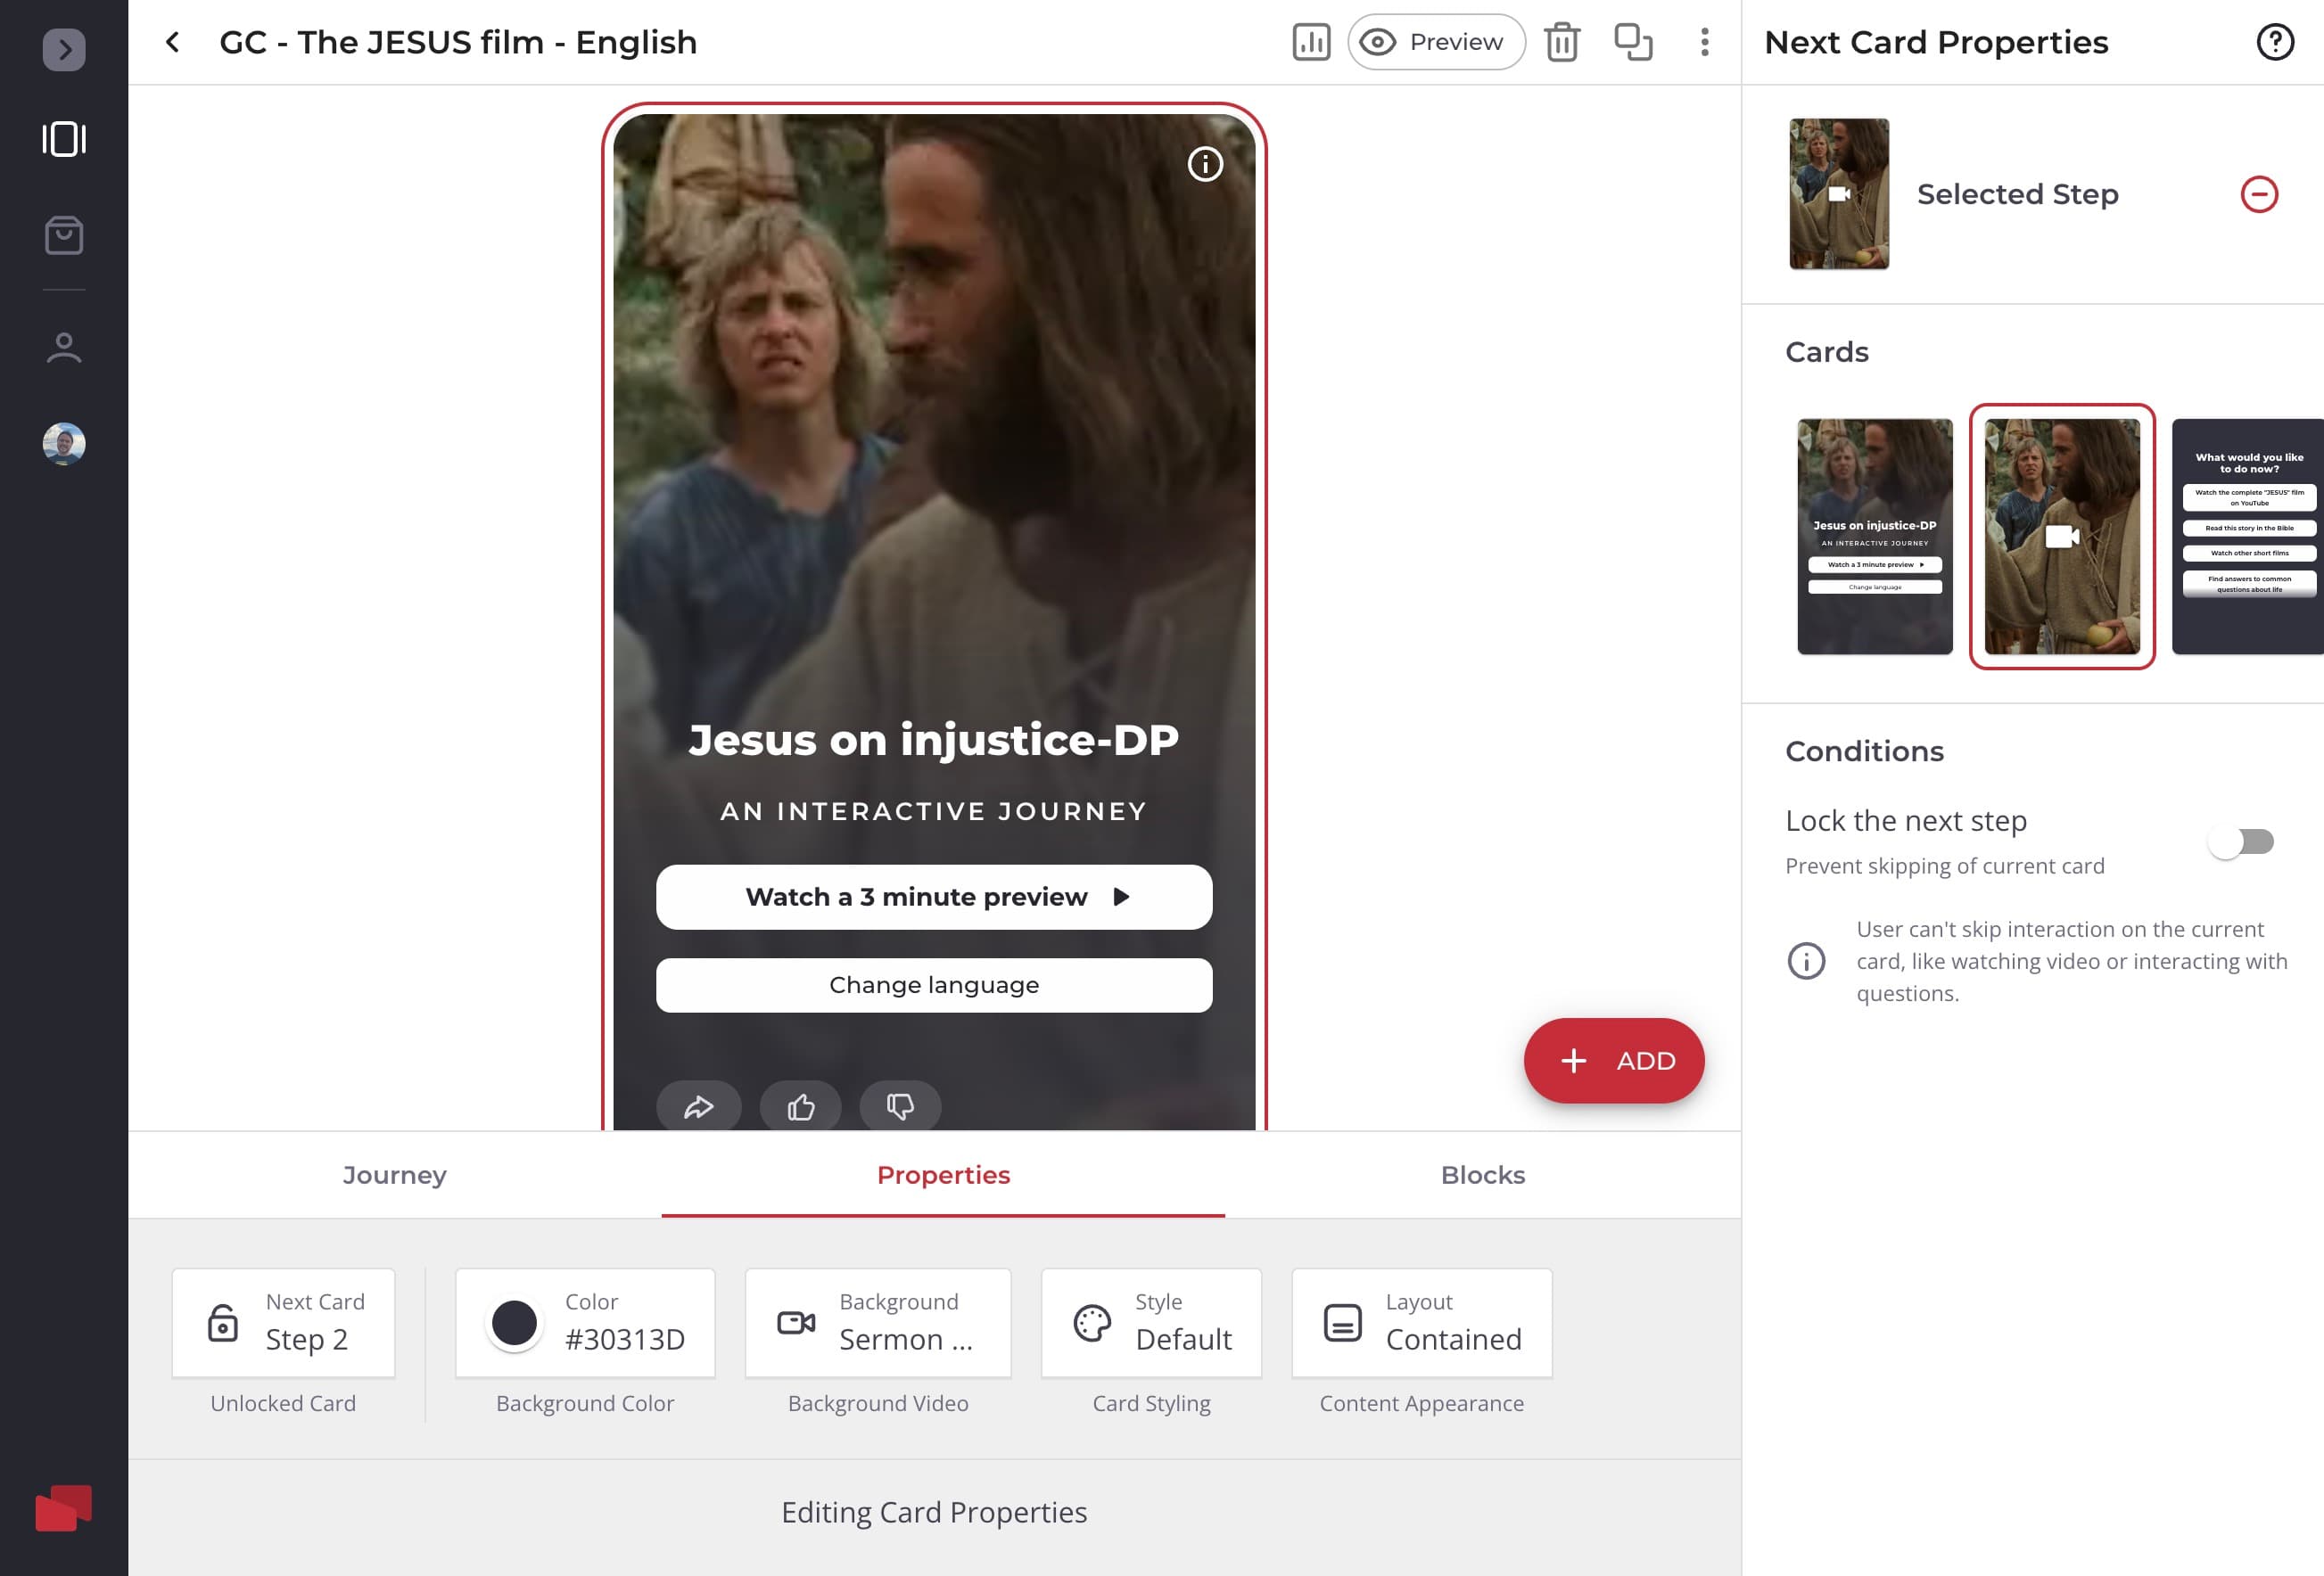Click the info icon beside the conditions note
Image resolution: width=2324 pixels, height=1576 pixels.
click(1806, 962)
